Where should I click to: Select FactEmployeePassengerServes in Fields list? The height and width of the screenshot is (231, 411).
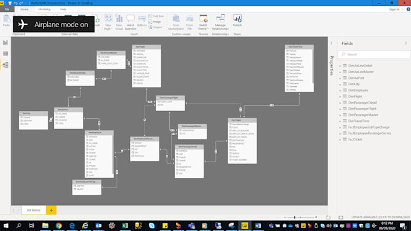click(x=369, y=133)
